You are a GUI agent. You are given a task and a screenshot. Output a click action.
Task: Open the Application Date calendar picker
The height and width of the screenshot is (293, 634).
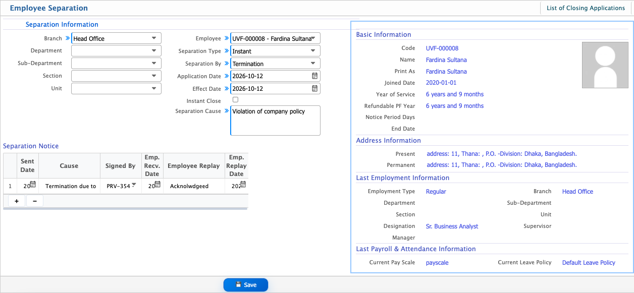coord(315,76)
